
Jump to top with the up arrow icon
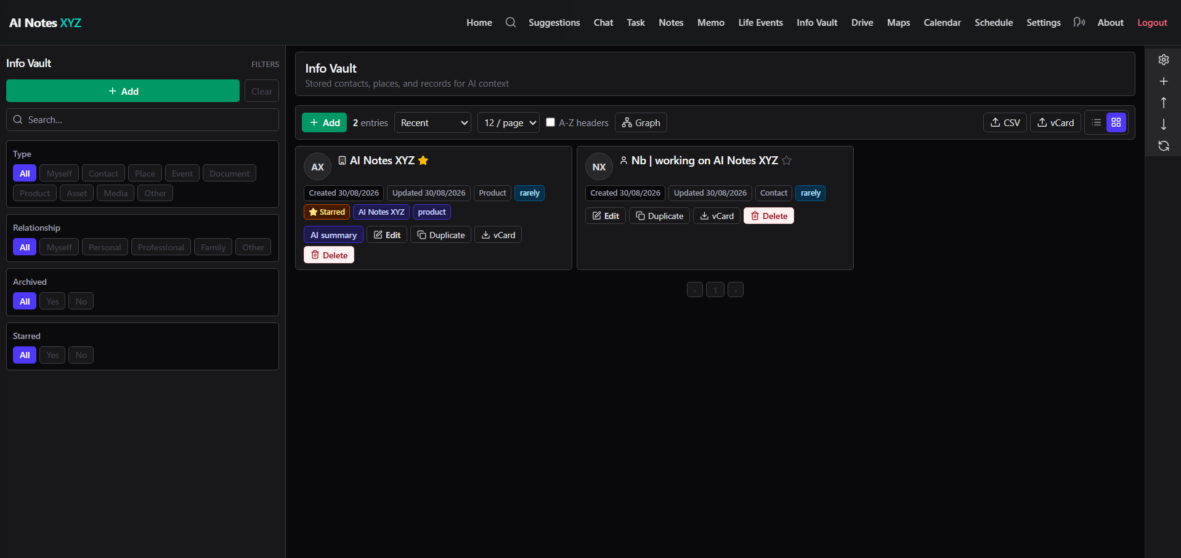(x=1164, y=103)
